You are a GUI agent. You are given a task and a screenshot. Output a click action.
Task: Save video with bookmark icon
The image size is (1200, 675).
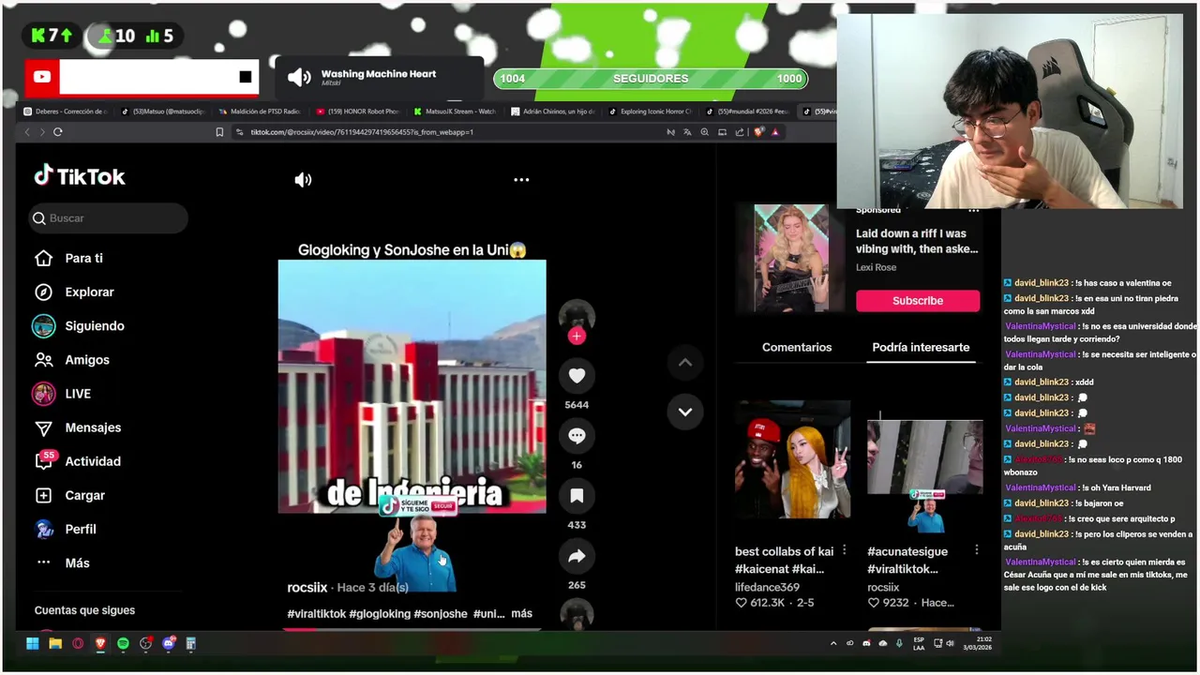(x=577, y=496)
